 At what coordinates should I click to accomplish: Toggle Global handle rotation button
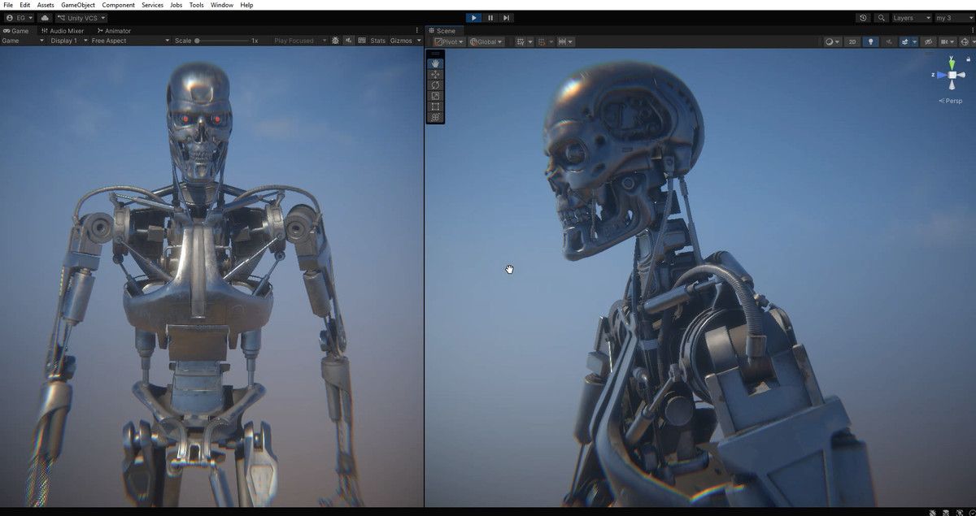[486, 41]
